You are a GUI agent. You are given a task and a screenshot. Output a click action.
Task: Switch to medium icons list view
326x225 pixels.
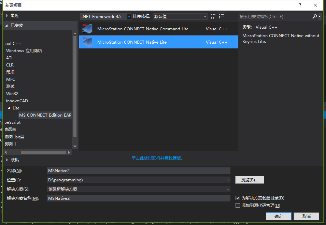[x=222, y=16]
